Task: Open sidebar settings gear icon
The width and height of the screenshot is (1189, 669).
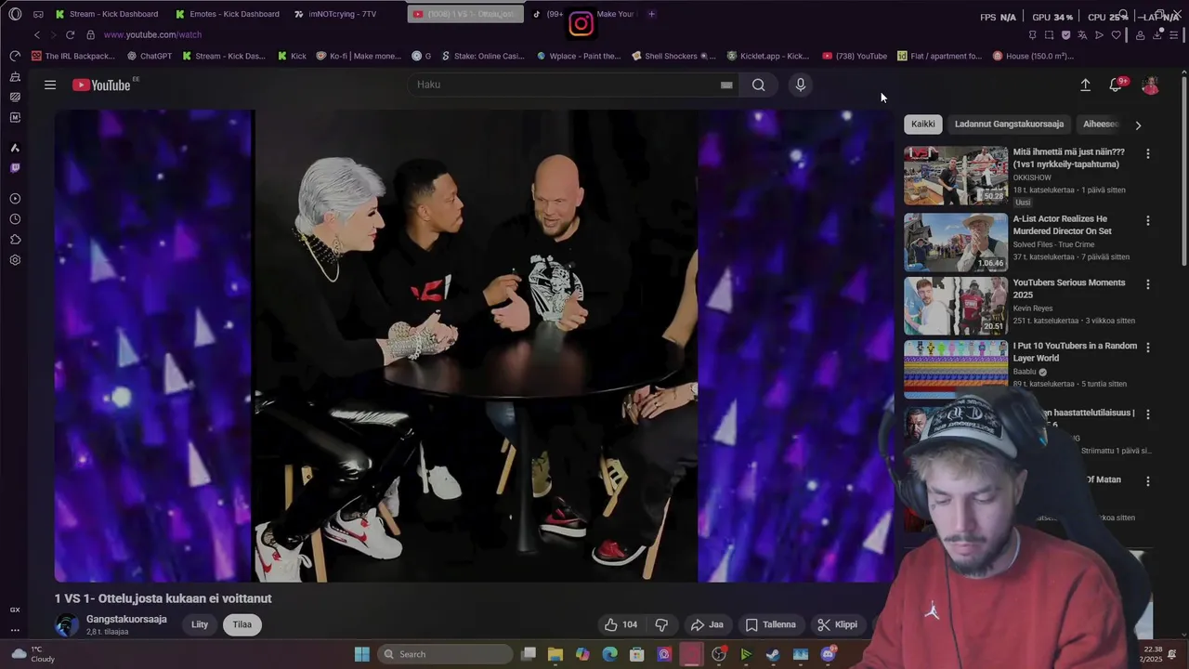Action: (x=15, y=260)
